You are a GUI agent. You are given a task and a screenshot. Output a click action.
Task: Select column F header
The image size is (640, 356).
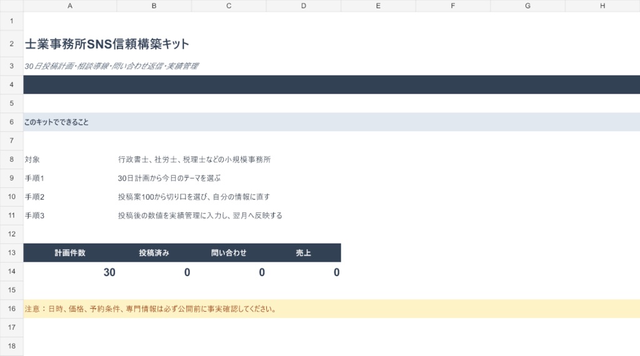click(x=452, y=6)
